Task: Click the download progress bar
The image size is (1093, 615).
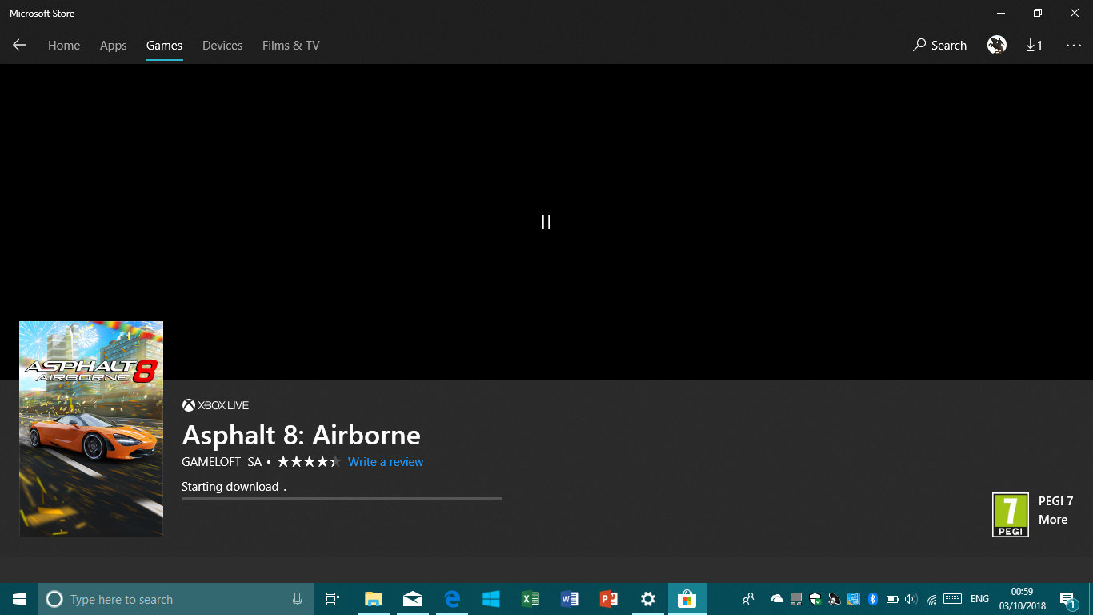Action: point(342,499)
